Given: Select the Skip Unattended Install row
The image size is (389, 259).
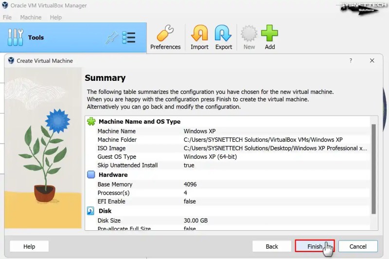Looking at the screenshot, I should (x=228, y=165).
